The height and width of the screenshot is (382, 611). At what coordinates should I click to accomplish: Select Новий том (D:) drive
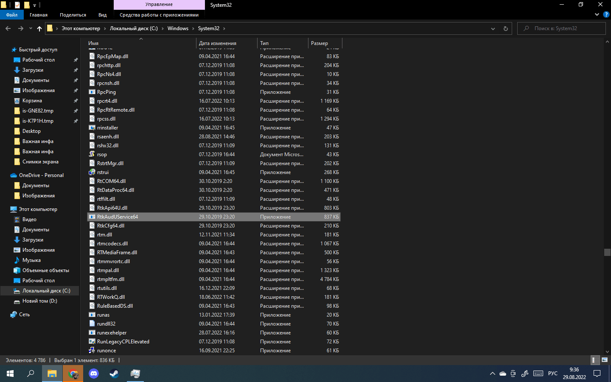39,301
